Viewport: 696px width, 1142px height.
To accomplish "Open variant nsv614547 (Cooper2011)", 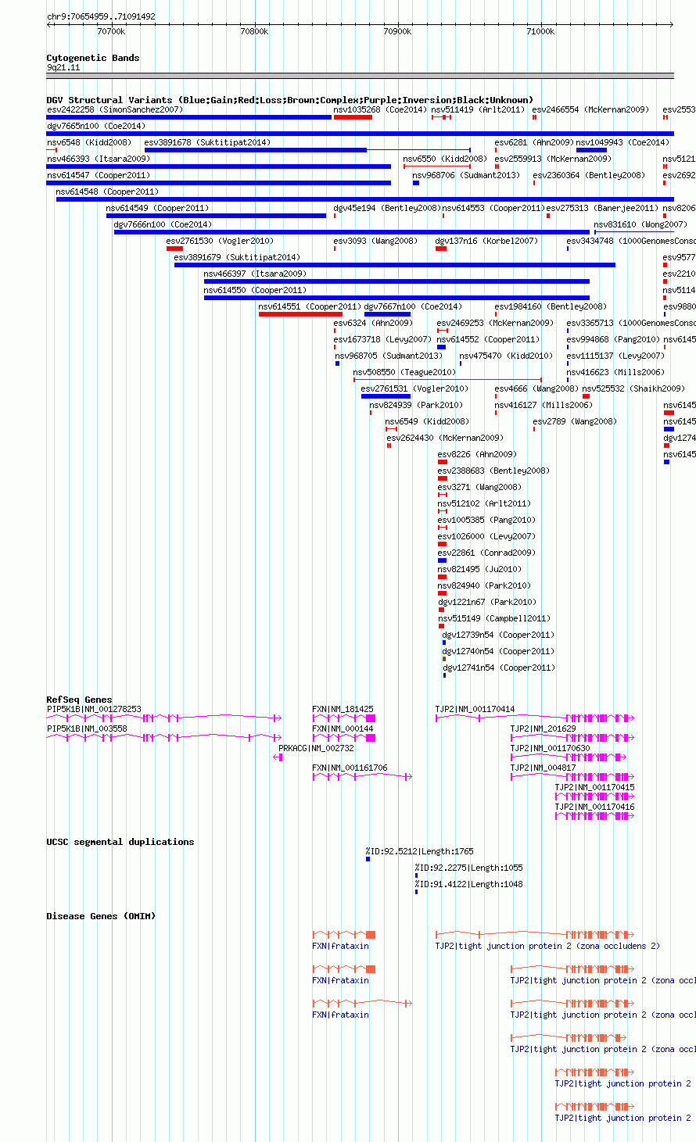I will [99, 176].
